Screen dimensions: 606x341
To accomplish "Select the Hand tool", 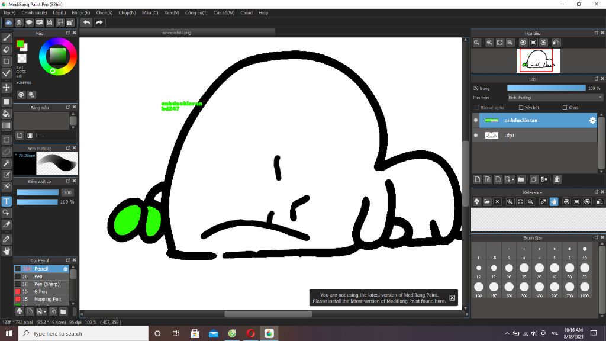I will [6, 251].
